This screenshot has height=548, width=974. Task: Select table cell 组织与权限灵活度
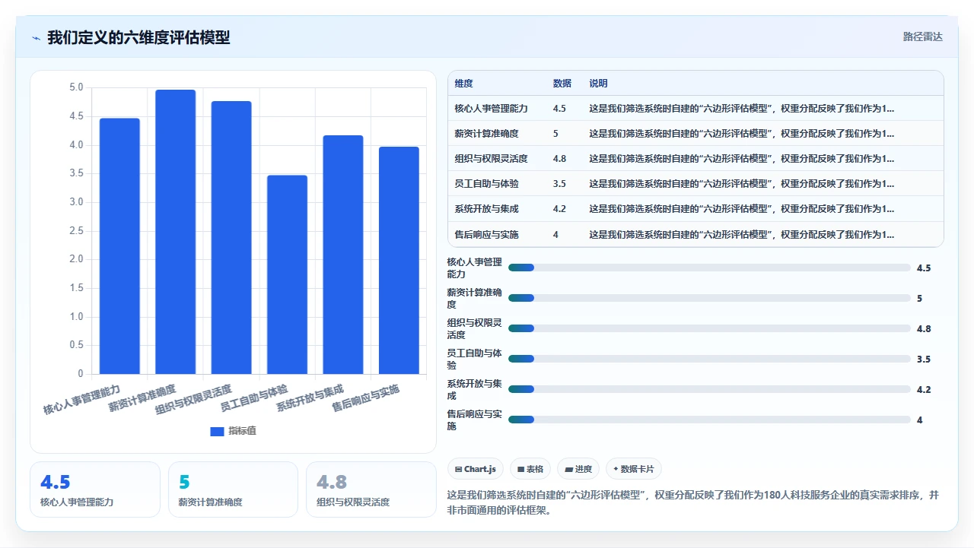coord(491,159)
